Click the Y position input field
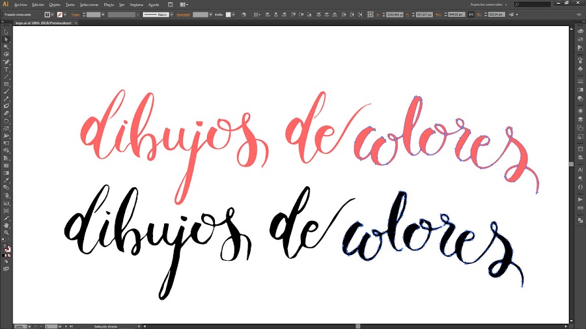The width and height of the screenshot is (586, 329). pos(424,14)
